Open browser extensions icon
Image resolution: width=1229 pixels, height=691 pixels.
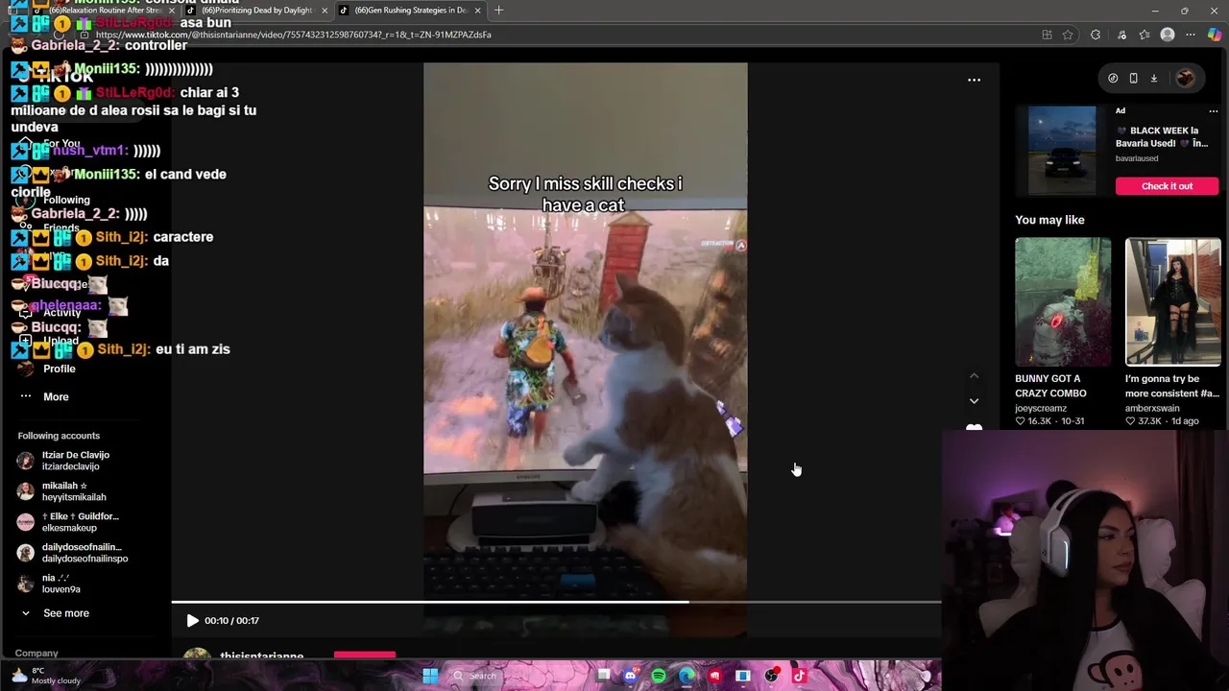click(1096, 35)
